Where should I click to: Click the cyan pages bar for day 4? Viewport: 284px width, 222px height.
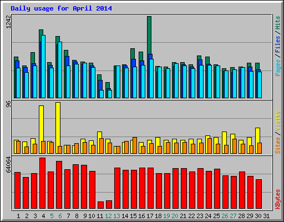click(x=43, y=67)
